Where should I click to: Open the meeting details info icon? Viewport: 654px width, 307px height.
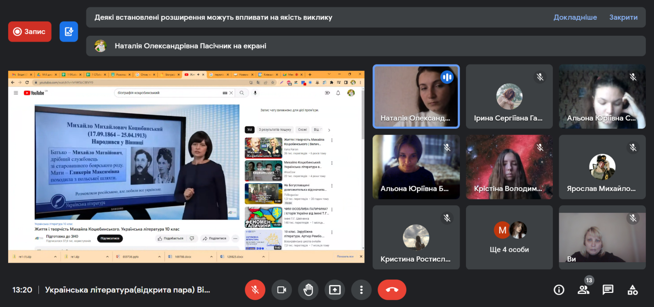click(x=559, y=290)
